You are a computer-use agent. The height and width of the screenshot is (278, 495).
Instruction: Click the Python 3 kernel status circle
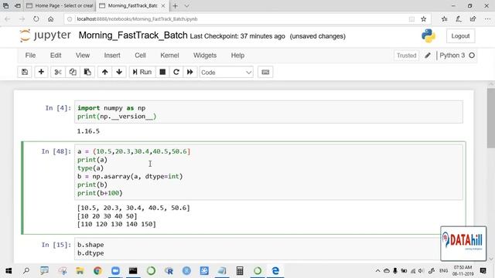tap(472, 56)
